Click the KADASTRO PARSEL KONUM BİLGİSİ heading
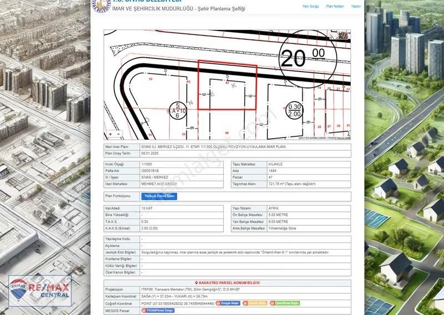The image size is (444, 315). pos(229,283)
